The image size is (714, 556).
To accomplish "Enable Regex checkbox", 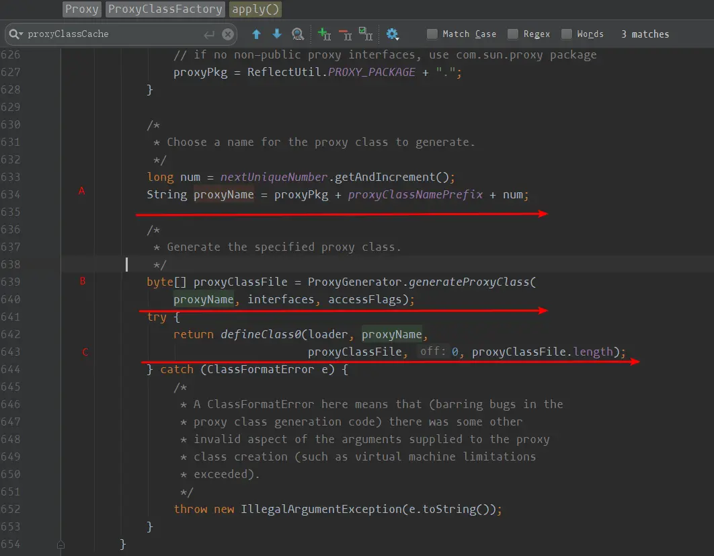I will 513,34.
